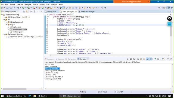174x98 pixels.
Task: Collapse the Day02 package node
Action: point(6,24)
